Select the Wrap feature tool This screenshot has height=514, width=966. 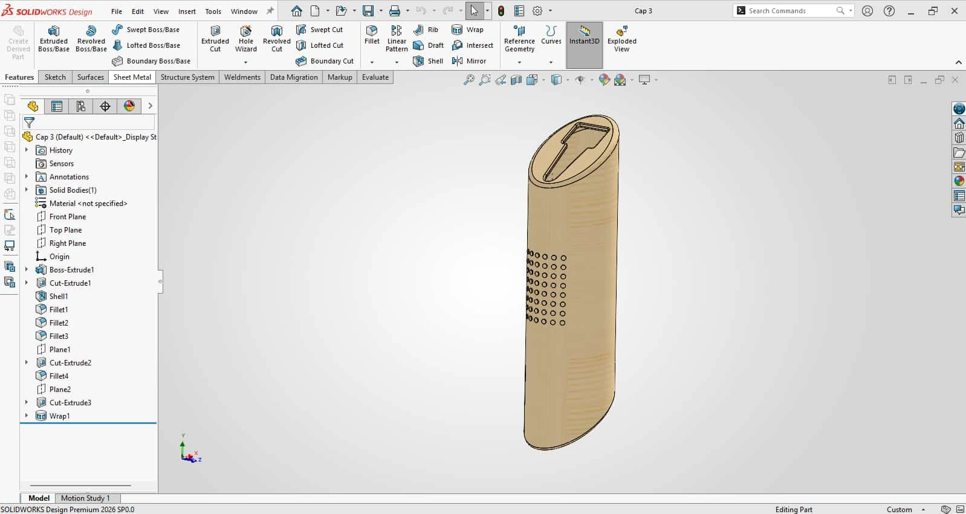(467, 30)
